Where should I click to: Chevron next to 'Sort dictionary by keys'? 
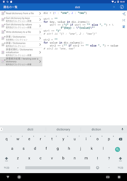pyautogui.click(x=40, y=19)
